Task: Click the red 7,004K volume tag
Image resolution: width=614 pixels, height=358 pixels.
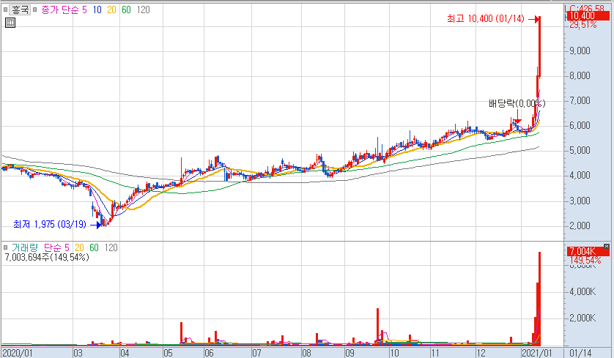Action: click(x=588, y=251)
